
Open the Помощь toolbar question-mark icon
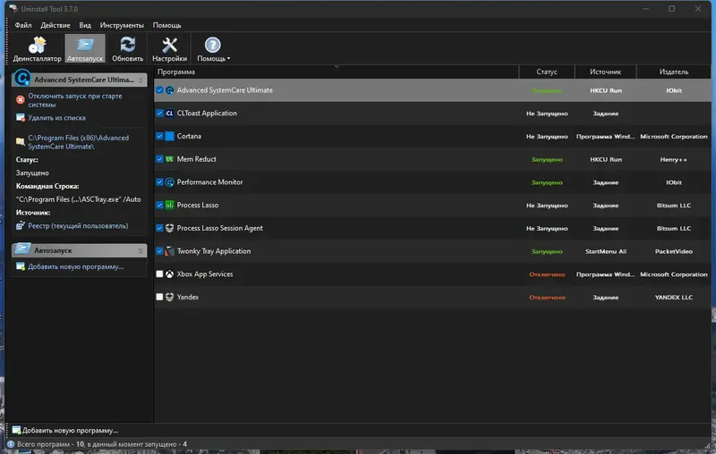[x=212, y=45]
